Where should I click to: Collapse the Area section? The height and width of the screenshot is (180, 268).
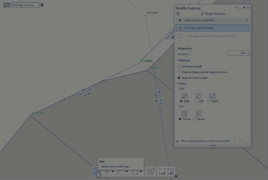pos(178,83)
